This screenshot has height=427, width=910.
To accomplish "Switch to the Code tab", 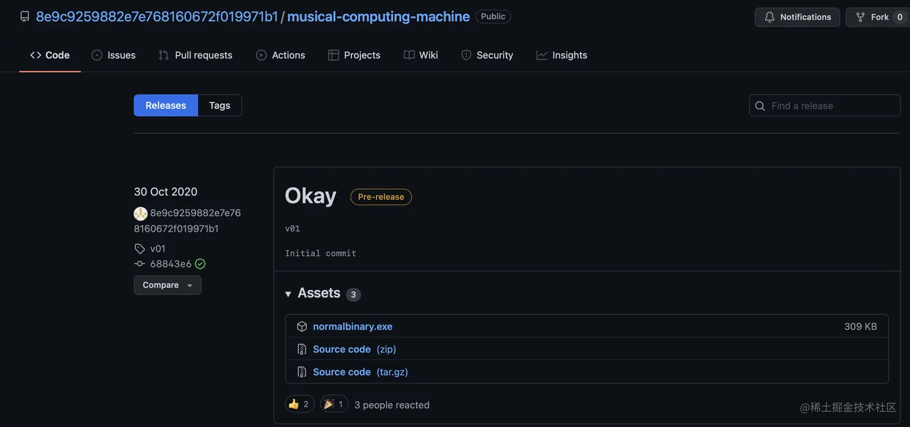I will 50,55.
